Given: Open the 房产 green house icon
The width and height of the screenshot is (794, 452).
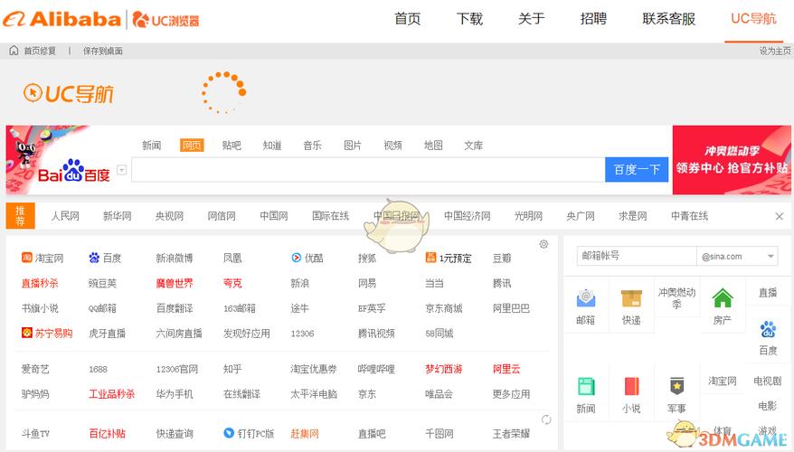Looking at the screenshot, I should coord(723,297).
